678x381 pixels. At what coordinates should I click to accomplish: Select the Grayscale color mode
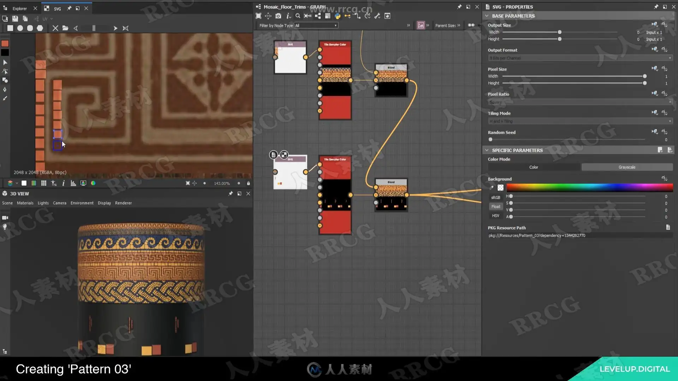627,167
